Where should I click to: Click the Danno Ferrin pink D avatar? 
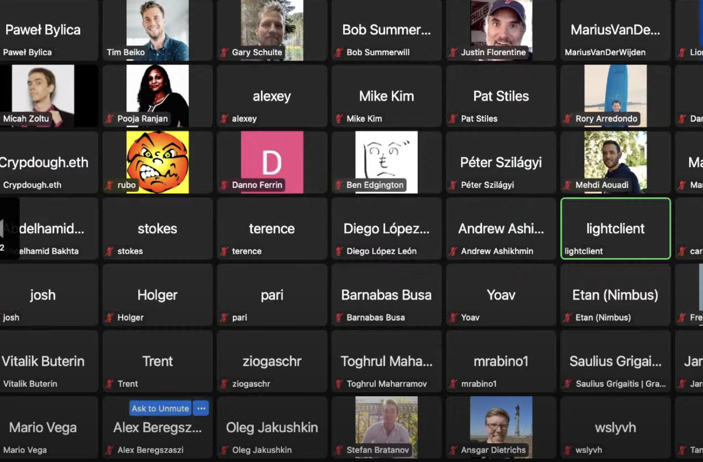(272, 162)
